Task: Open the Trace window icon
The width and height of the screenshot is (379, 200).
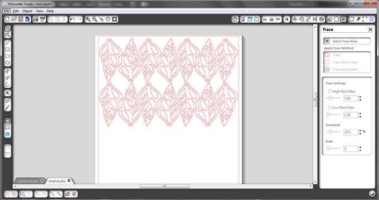Action: tap(343, 19)
